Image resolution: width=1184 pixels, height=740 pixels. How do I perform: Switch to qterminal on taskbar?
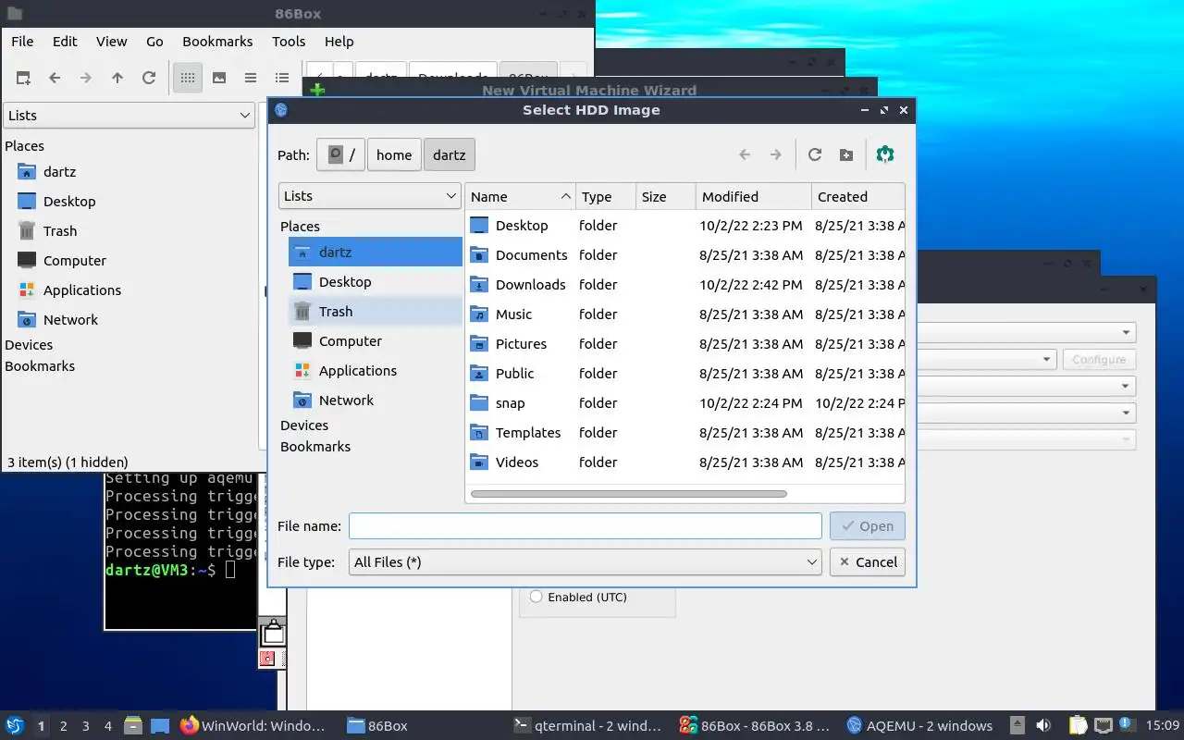[x=587, y=725]
